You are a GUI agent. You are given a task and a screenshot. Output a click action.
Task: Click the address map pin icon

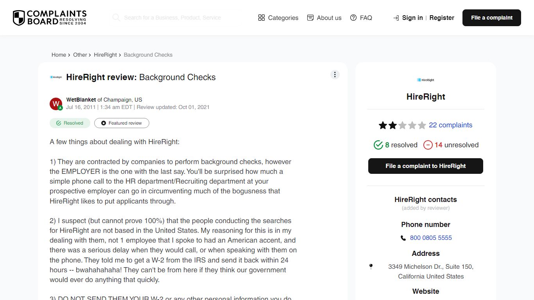pos(371,267)
